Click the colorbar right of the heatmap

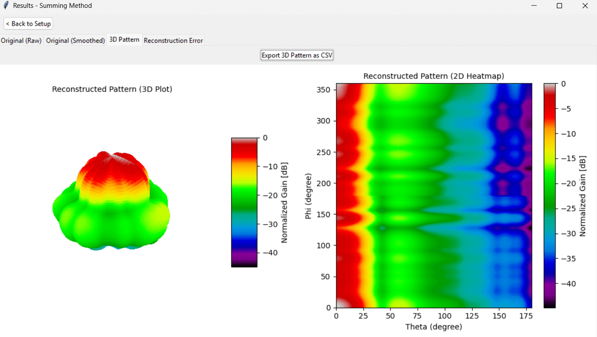tap(549, 195)
